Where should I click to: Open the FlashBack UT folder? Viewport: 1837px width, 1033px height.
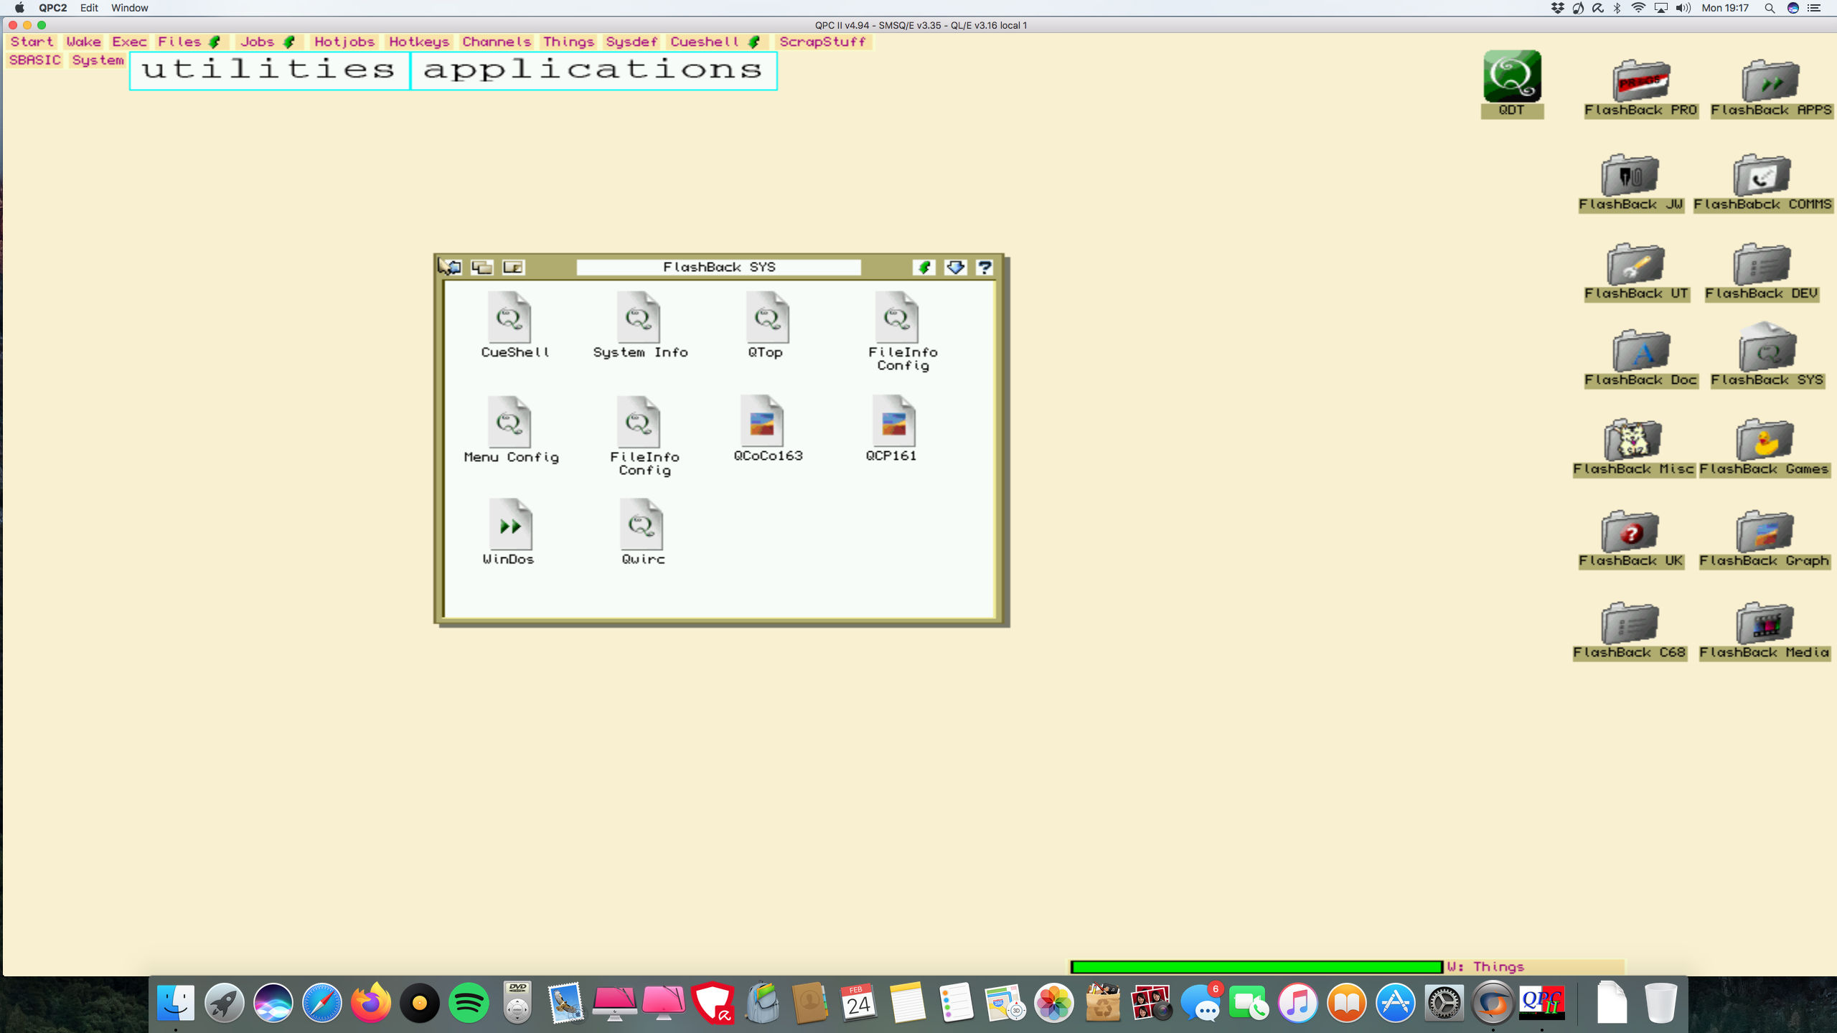[x=1635, y=265]
